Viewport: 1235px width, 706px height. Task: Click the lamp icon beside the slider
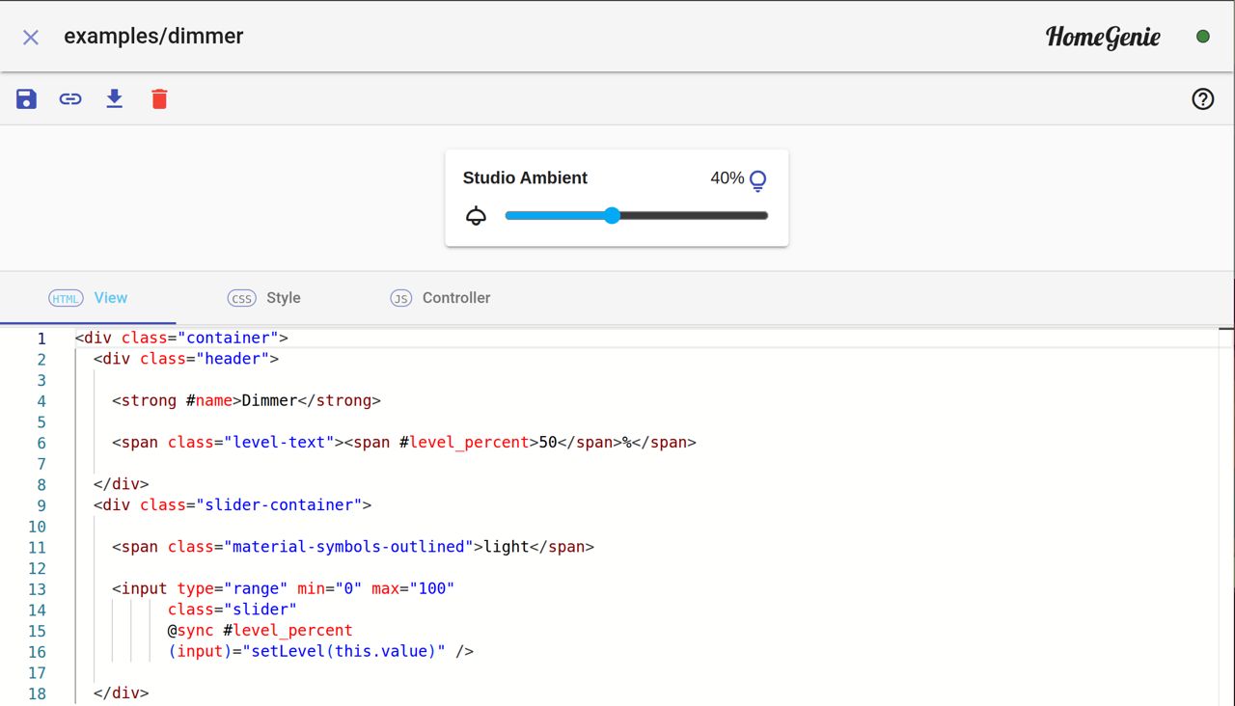(476, 216)
